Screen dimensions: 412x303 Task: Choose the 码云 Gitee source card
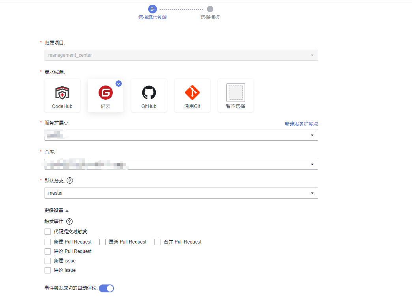pos(106,95)
